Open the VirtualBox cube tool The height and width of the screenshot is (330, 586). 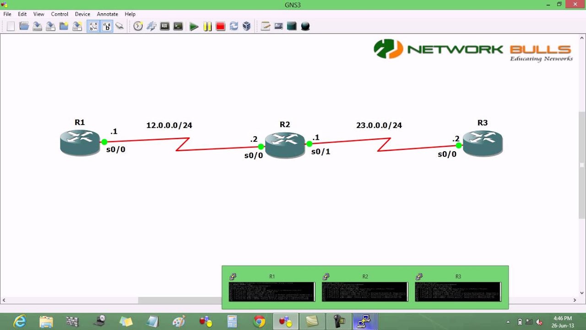[247, 26]
